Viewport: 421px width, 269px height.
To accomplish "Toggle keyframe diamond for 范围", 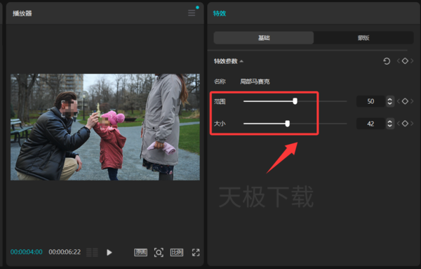I will (x=405, y=101).
